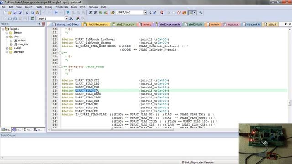Open the USART_FLAG search history dropdown
Image resolution: width=292 pixels, height=164 pixels.
145,13
